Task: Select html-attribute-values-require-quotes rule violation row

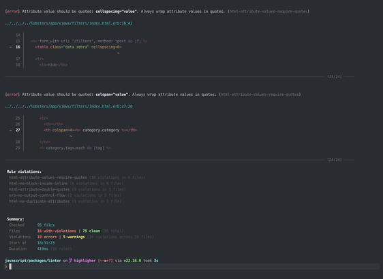Action: [77, 178]
